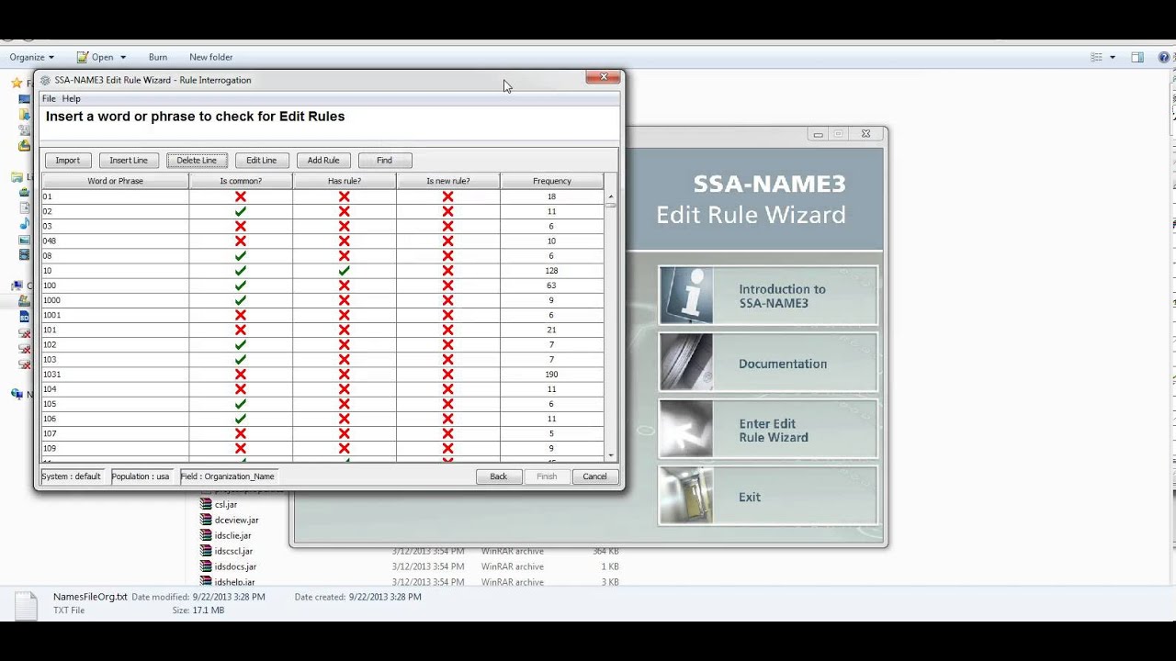Select Introduction to SSA-NAME3 menu entry
Screen dimensions: 1176x661
pos(768,296)
